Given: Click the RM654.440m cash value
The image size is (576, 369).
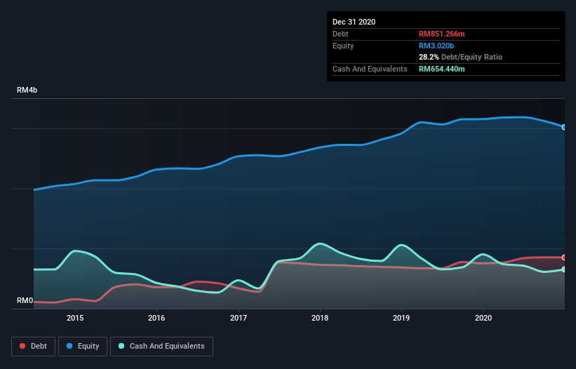Looking at the screenshot, I should [x=441, y=69].
